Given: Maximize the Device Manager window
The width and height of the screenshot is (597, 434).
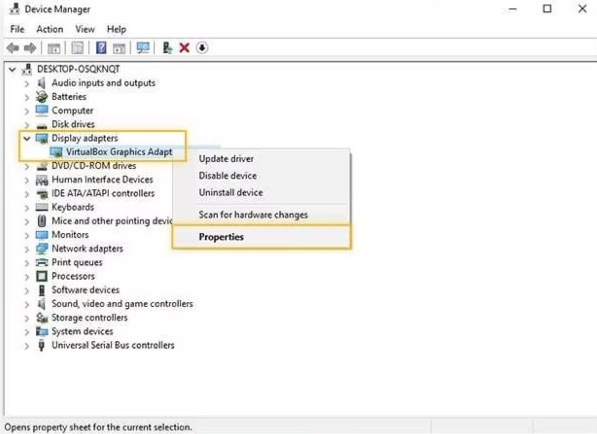Looking at the screenshot, I should coord(547,8).
